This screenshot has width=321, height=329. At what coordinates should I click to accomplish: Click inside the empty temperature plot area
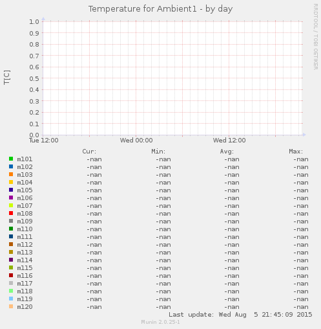point(172,78)
